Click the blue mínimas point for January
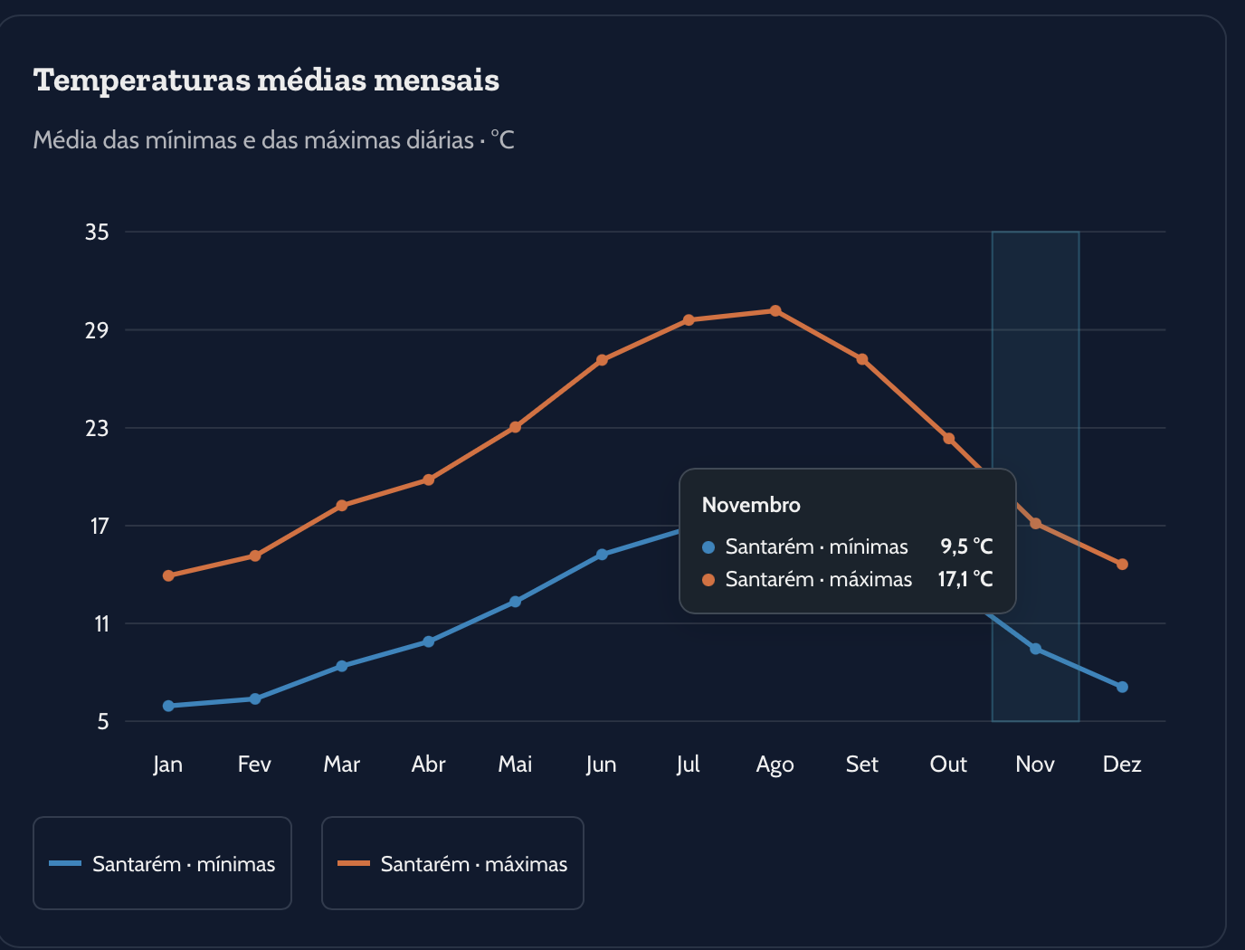Image resolution: width=1245 pixels, height=950 pixels. pos(168,706)
